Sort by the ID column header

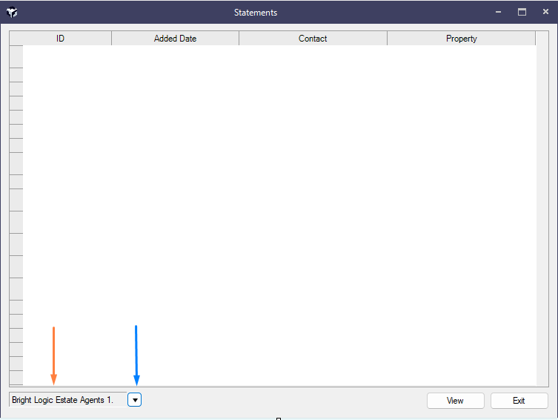[60, 39]
